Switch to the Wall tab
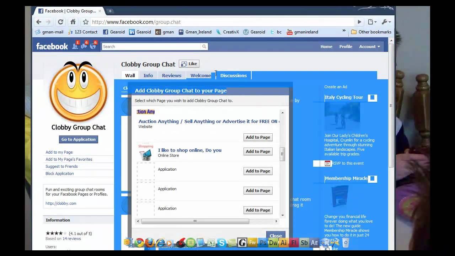455x256 pixels. click(x=130, y=75)
